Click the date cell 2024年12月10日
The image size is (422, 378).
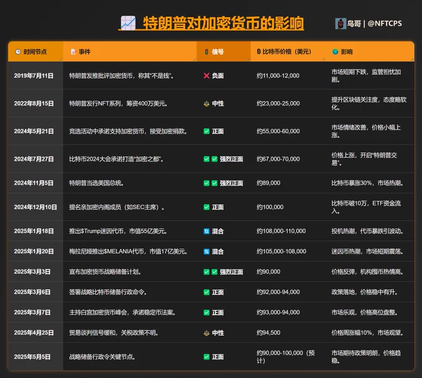35,207
